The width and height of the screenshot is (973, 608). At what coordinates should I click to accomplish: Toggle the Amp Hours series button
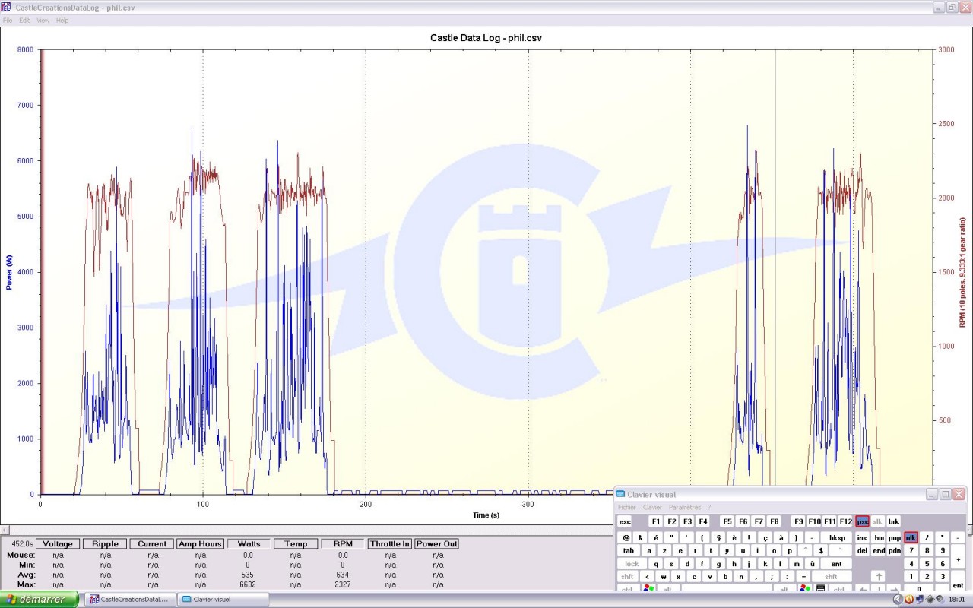[x=200, y=543]
